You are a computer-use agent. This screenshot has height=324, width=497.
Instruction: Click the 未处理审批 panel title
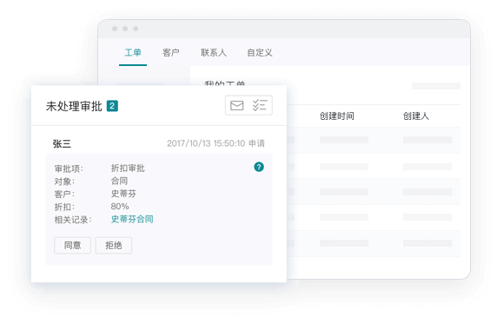(74, 106)
